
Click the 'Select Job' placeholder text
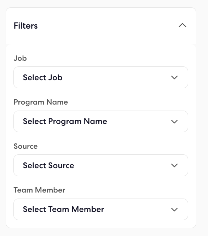(x=43, y=77)
